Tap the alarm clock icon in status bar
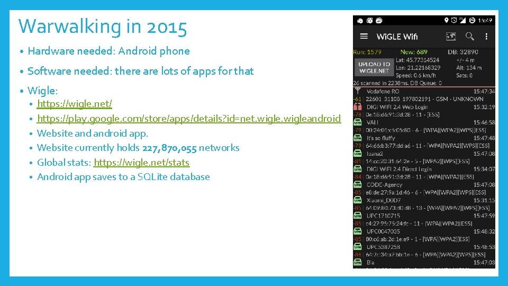The height and width of the screenshot is (286, 508). click(454, 21)
